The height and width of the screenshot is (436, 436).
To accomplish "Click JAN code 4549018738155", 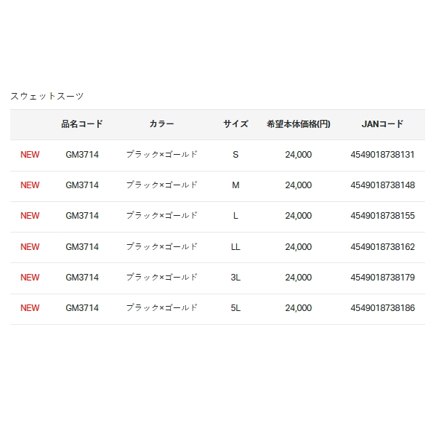I will tap(383, 216).
